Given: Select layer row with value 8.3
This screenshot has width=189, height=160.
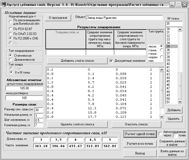Looking at the screenshot, I should pos(103,91).
